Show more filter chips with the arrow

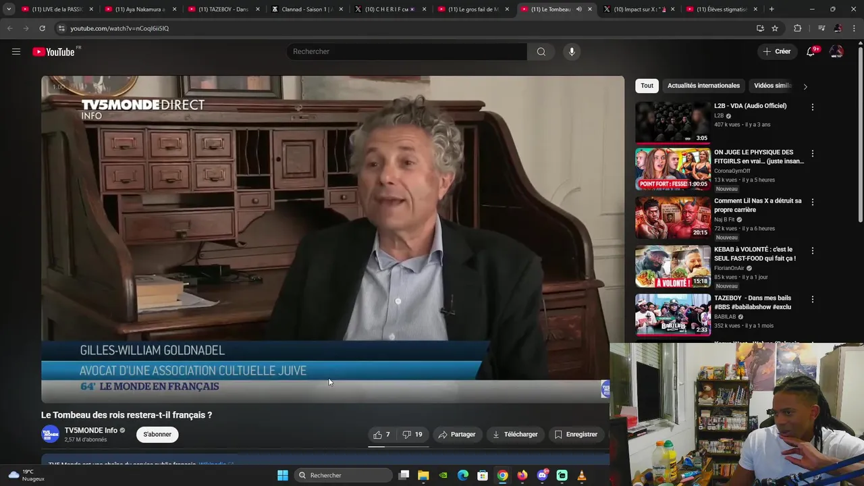point(805,86)
